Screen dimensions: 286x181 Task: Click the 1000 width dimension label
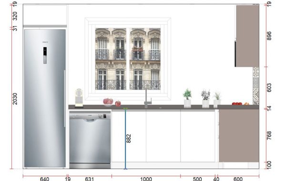click(146, 179)
